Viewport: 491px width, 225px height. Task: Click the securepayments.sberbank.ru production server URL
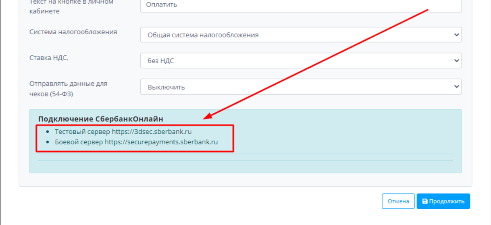(161, 142)
